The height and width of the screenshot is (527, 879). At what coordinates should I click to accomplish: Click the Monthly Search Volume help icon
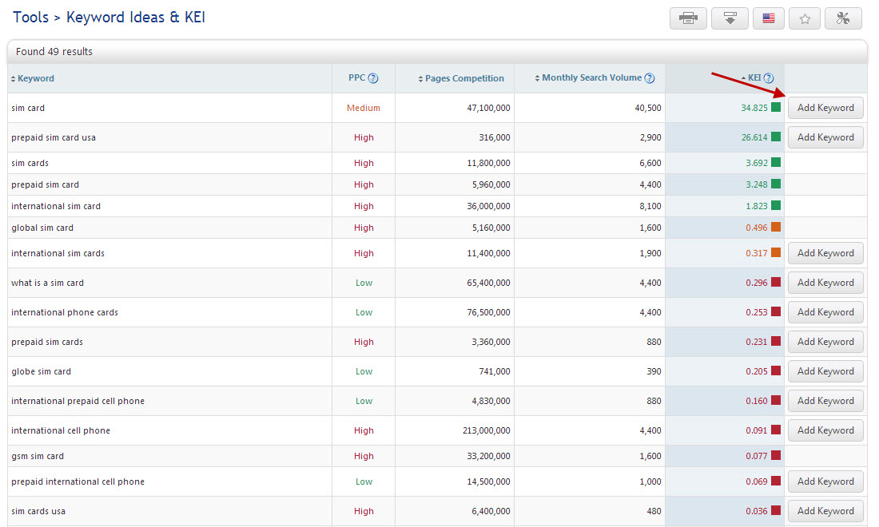click(x=650, y=78)
